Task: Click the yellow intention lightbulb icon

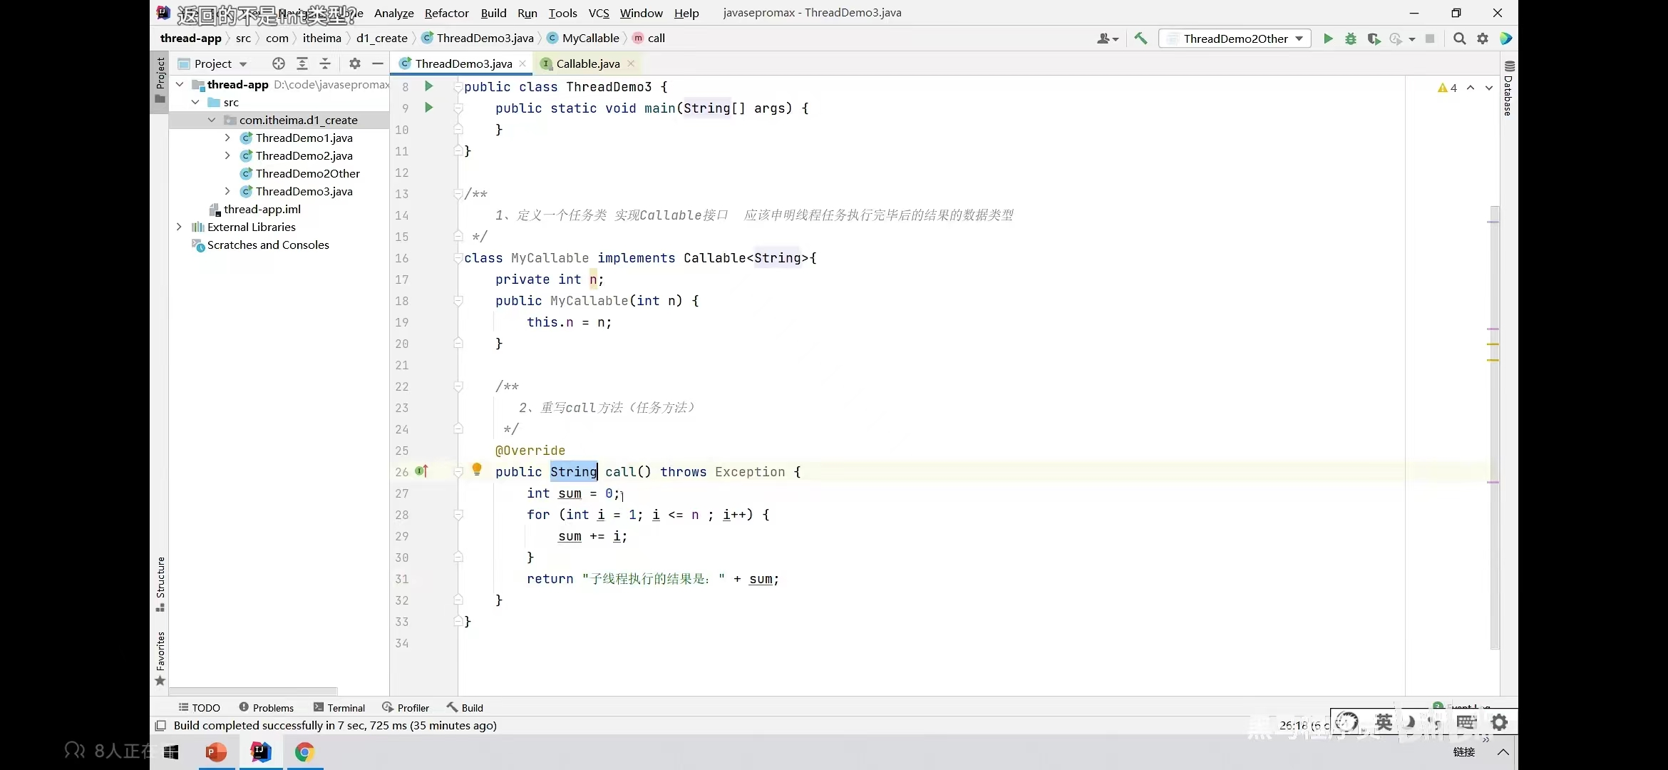Action: pos(477,469)
